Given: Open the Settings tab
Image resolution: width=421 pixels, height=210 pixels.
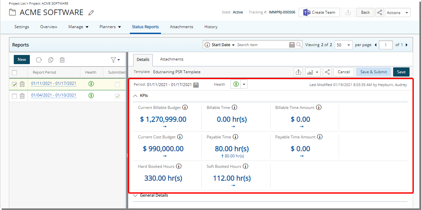Looking at the screenshot, I should pyautogui.click(x=22, y=27).
